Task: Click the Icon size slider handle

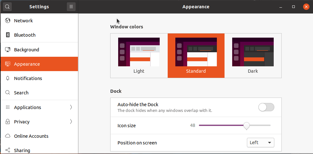Action: click(x=247, y=126)
